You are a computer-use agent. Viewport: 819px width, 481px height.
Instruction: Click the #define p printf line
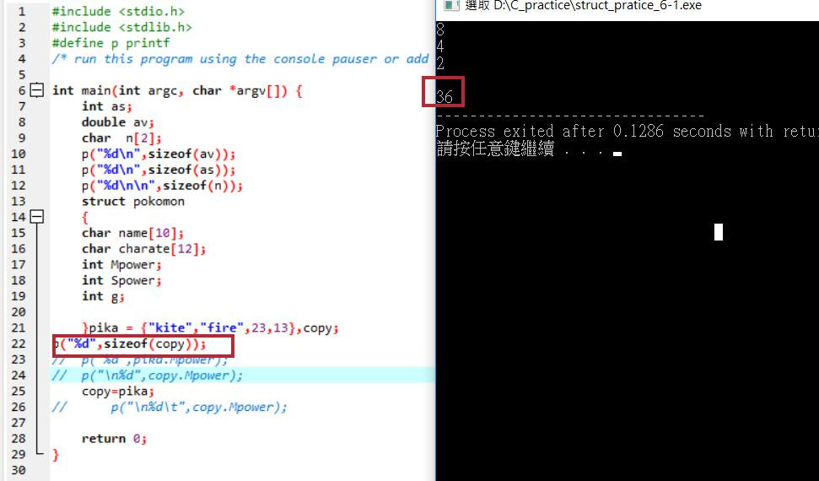[x=110, y=43]
